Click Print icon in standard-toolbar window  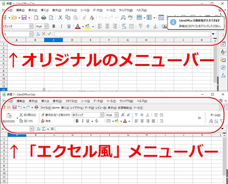(x=44, y=18)
